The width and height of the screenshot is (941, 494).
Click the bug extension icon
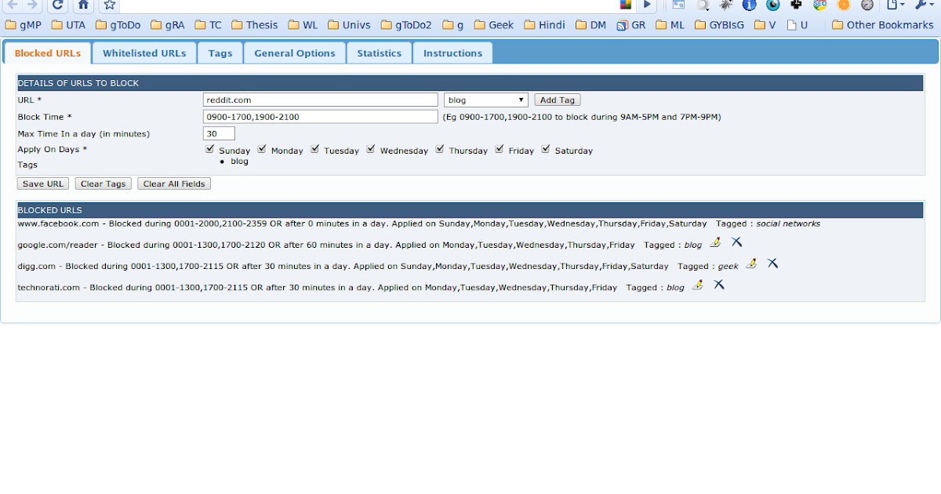(x=725, y=5)
